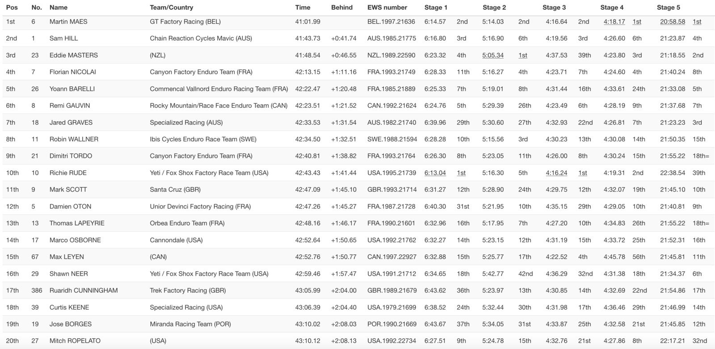Click the Time column header
This screenshot has height=349, width=715.
pos(303,7)
